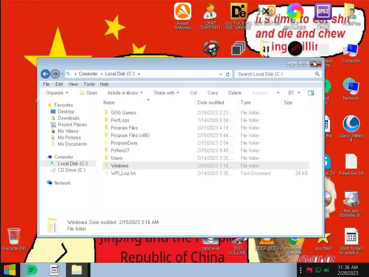
Task: Open the Tools menu
Action: (x=89, y=84)
